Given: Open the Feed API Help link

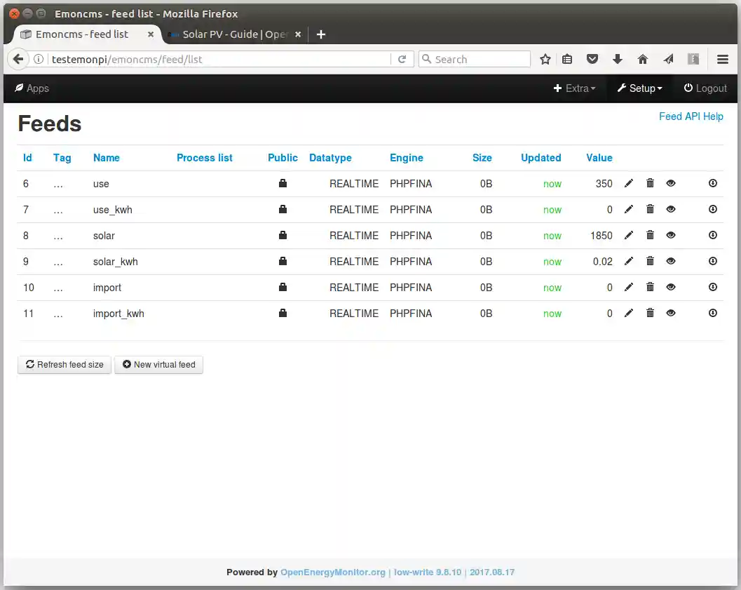Looking at the screenshot, I should coord(691,116).
